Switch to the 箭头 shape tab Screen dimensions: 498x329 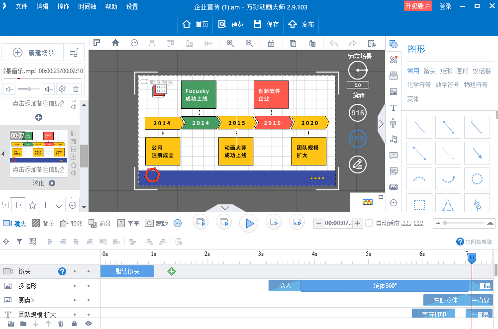[429, 71]
